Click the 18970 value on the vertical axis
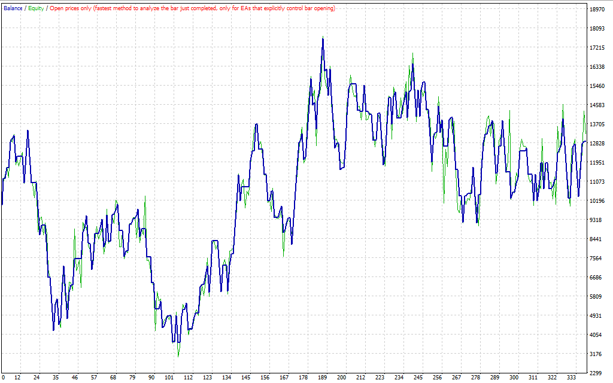Image resolution: width=613 pixels, height=383 pixels. 597,10
